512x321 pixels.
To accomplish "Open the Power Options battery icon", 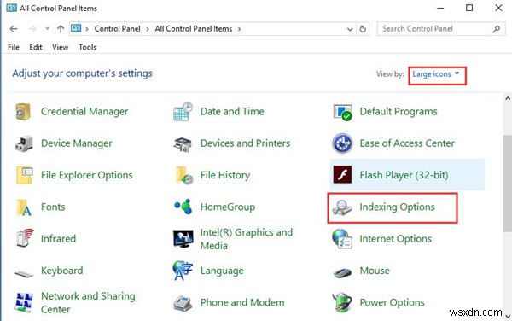I will click(x=342, y=302).
